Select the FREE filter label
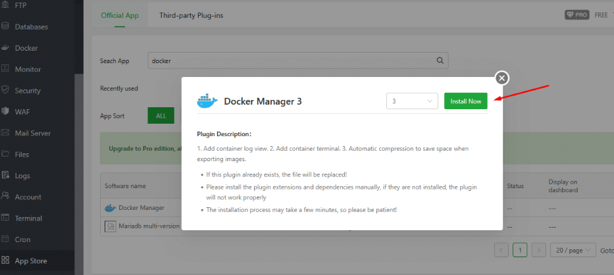 click(601, 15)
